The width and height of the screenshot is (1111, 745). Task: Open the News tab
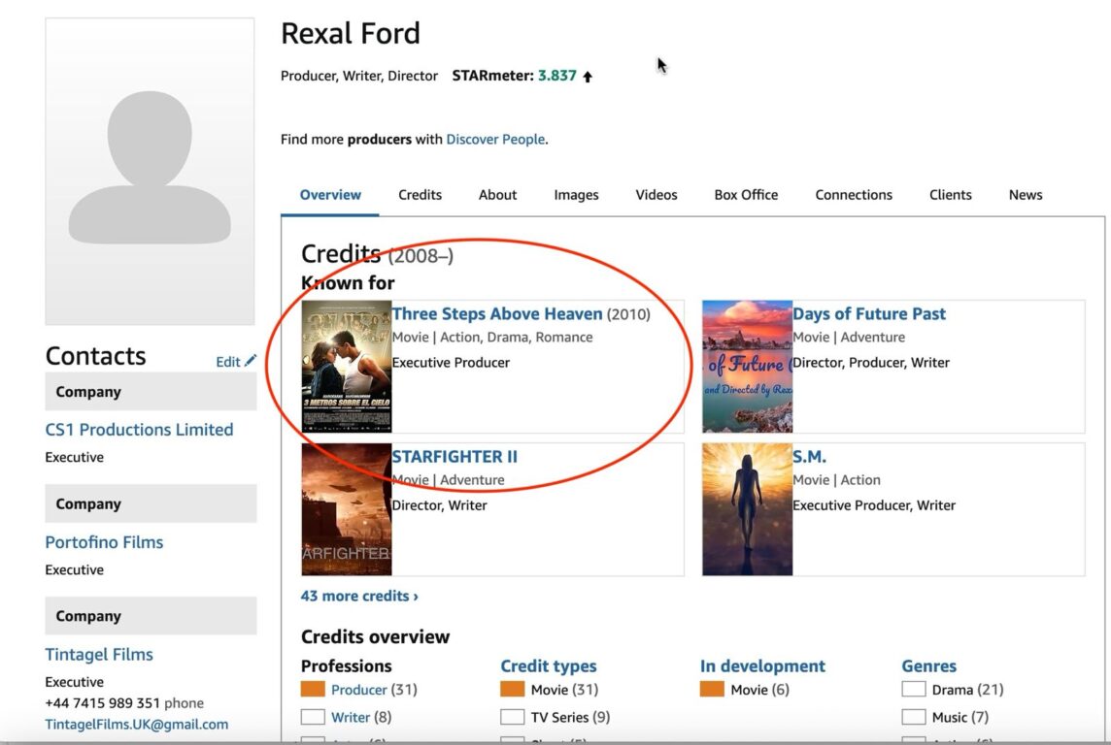coord(1026,195)
